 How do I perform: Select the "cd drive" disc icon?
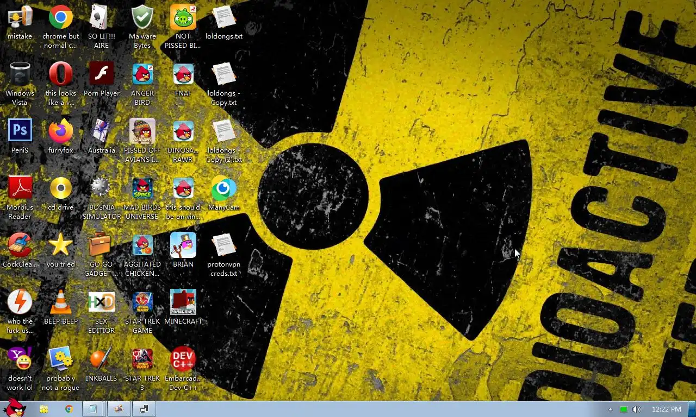60,194
